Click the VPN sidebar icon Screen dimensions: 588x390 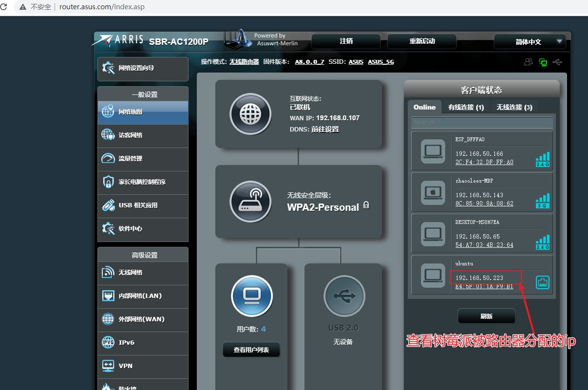(x=108, y=366)
